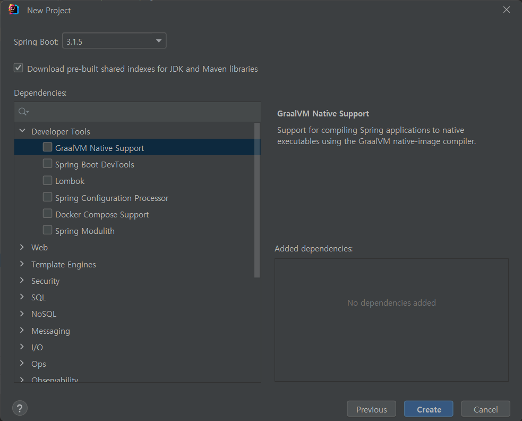Click the dependencies list vertical scrollbar
Viewport: 522px width, 421px height.
click(256, 200)
